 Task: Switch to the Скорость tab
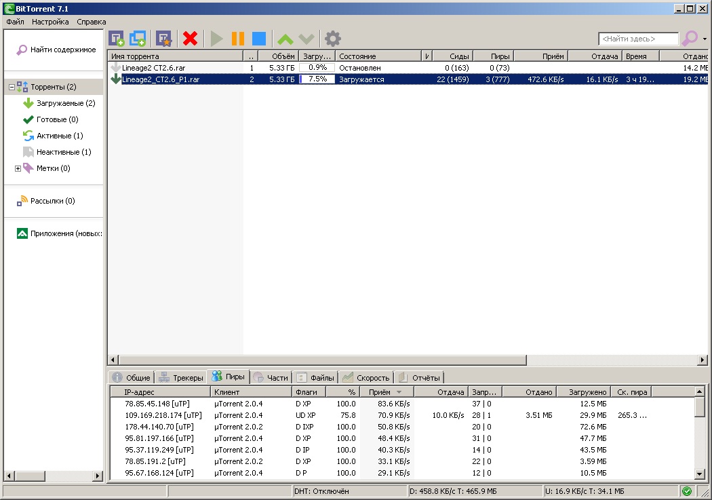pyautogui.click(x=366, y=377)
